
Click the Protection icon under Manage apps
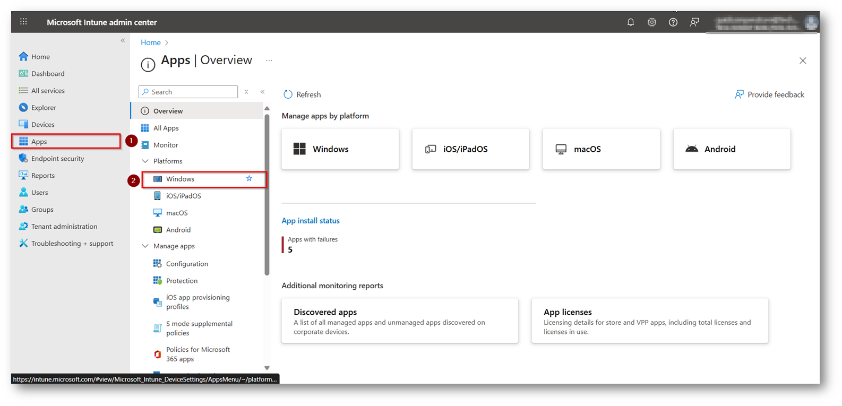pos(158,281)
